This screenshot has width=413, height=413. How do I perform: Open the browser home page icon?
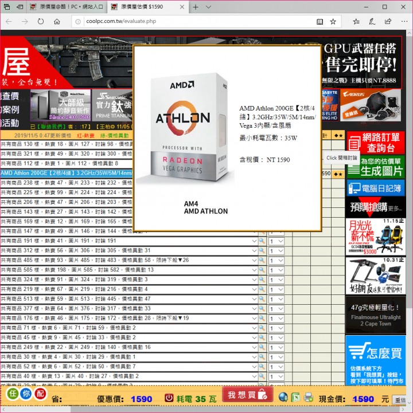57,21
